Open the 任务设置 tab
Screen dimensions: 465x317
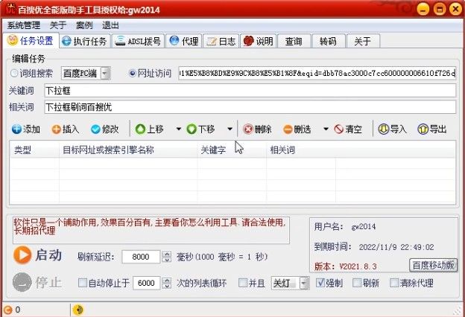(x=31, y=41)
